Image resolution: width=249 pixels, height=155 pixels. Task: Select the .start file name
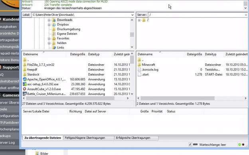[145, 75]
